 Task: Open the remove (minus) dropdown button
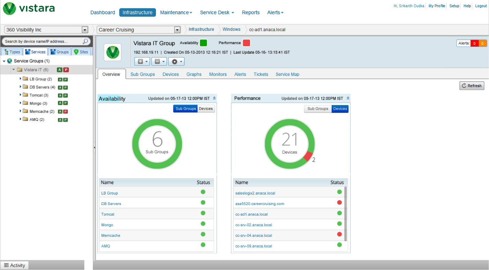tap(159, 62)
